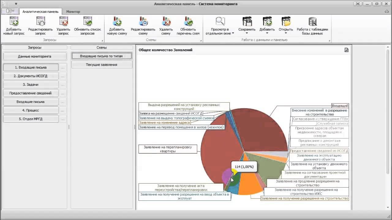This screenshot has width=392, height=220.
Task: Click the Заявление на перепланировку квартиры label
Action: [168, 149]
